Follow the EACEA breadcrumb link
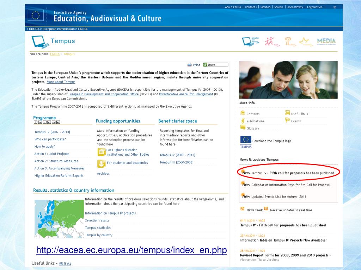 pos(55,54)
